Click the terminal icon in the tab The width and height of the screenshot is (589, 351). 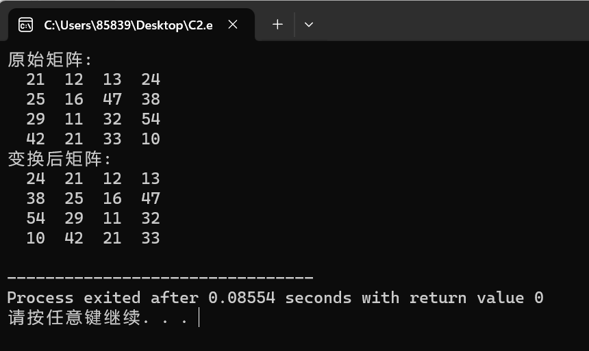click(25, 25)
